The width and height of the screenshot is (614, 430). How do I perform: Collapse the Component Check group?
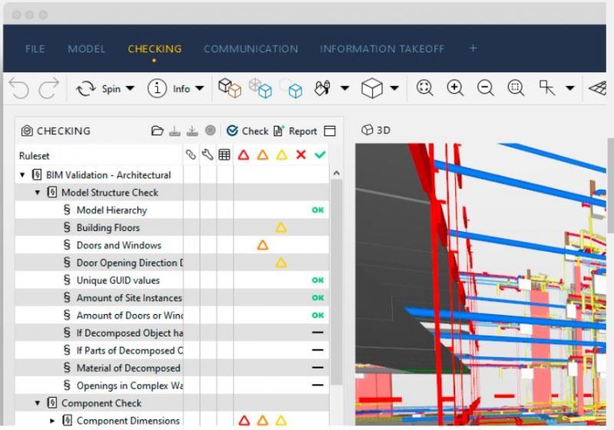38,403
